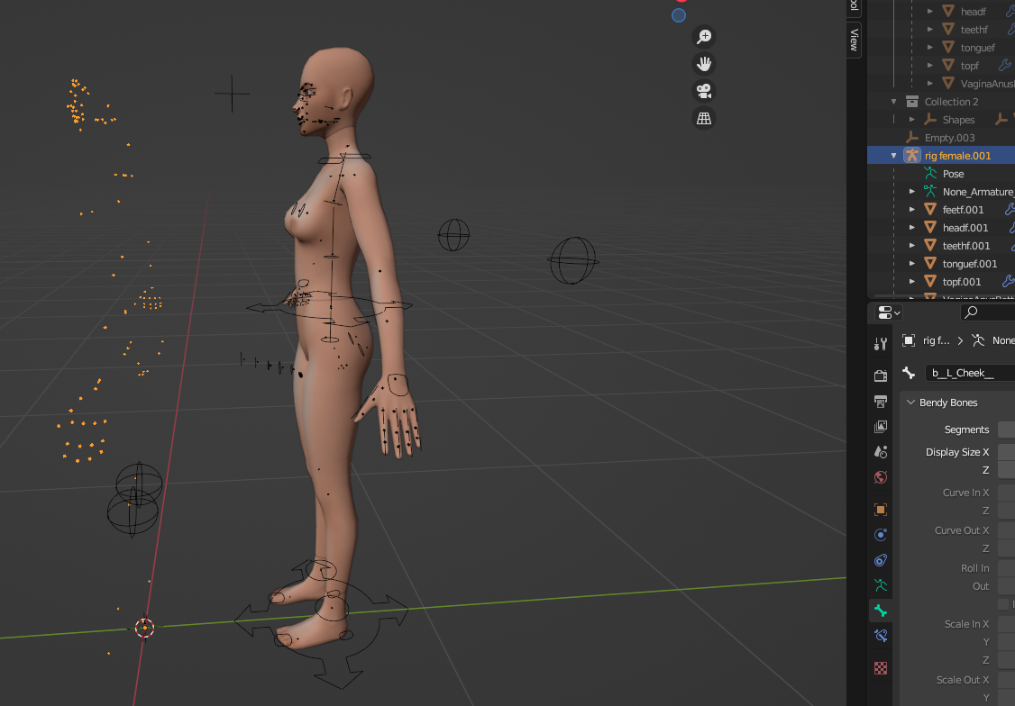
Task: Open the Bone properties tab icon
Action: pyautogui.click(x=881, y=611)
